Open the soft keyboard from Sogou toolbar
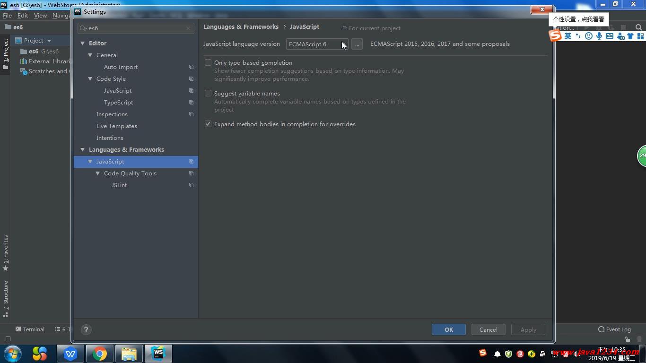646x363 pixels. click(610, 36)
